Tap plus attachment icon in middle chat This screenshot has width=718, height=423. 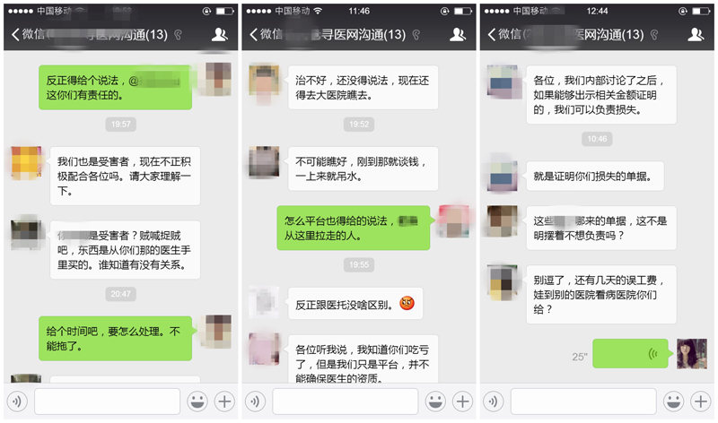click(462, 401)
